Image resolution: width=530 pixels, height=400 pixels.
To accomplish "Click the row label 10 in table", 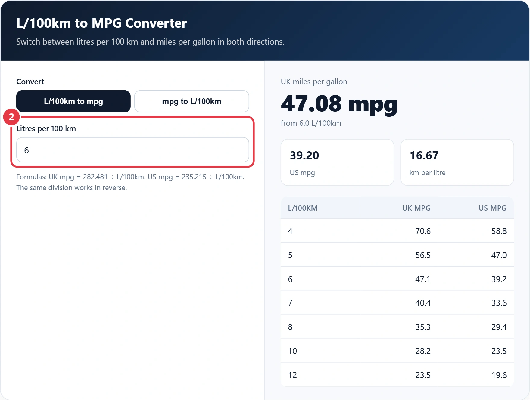I will pyautogui.click(x=292, y=351).
